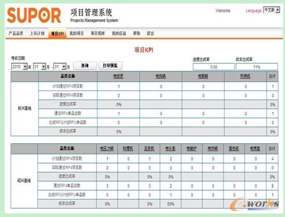Click the 退出 logout menu item

150,33
